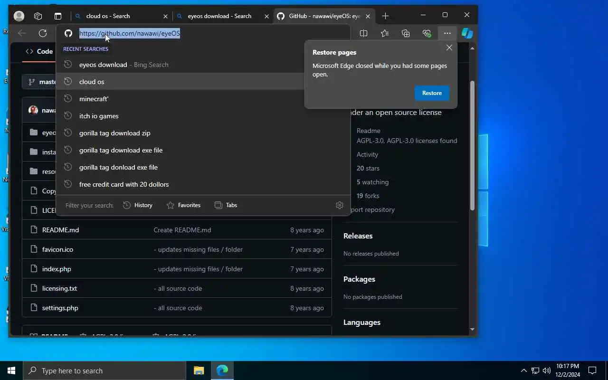Image resolution: width=608 pixels, height=380 pixels.
Task: Open the notification center icon
Action: pyautogui.click(x=592, y=370)
